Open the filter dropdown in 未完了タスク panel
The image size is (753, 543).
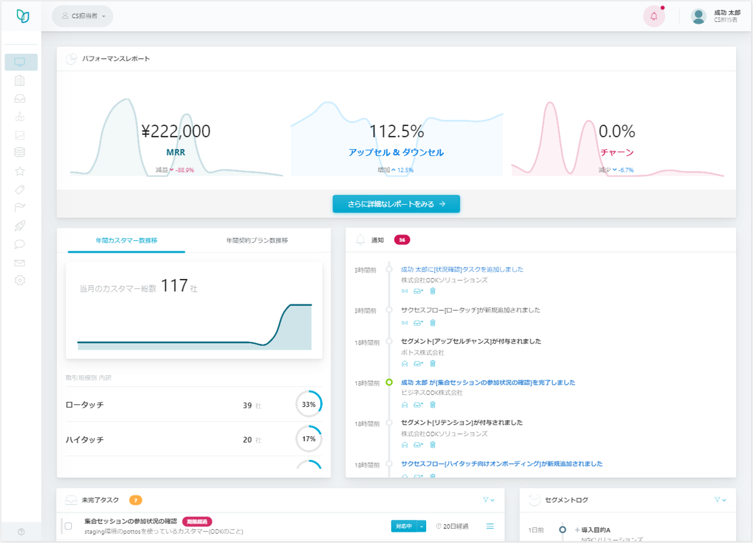click(x=488, y=500)
